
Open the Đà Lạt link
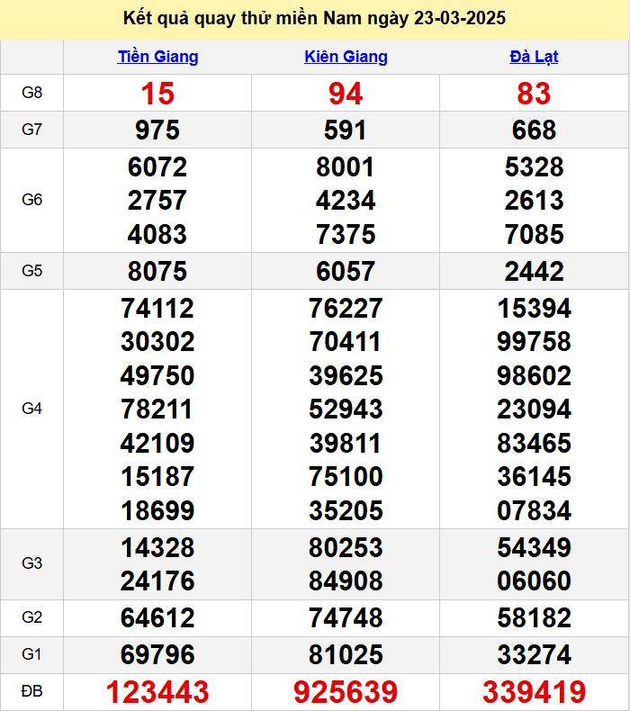point(534,57)
